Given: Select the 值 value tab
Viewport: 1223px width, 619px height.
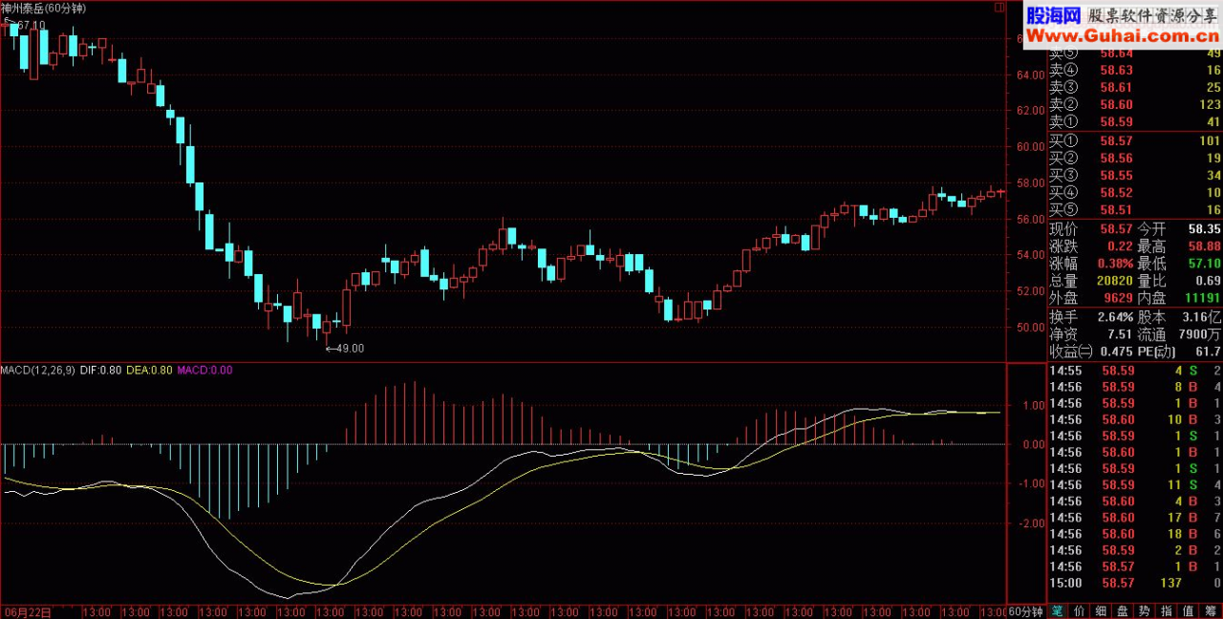Looking at the screenshot, I should click(x=1190, y=611).
